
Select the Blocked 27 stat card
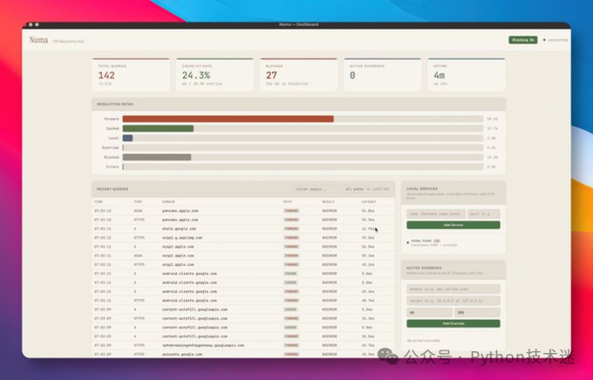[x=299, y=75]
